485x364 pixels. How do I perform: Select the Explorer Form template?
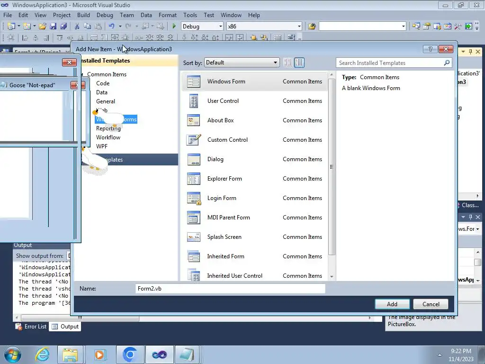(x=254, y=179)
